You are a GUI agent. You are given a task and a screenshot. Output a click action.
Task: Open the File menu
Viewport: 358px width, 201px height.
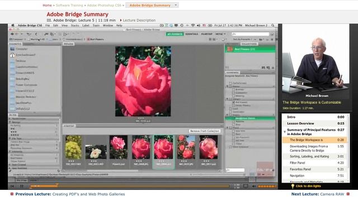48,25
